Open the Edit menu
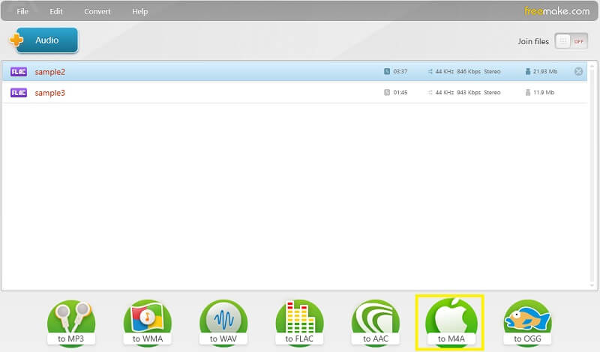The width and height of the screenshot is (600, 352). pyautogui.click(x=55, y=11)
